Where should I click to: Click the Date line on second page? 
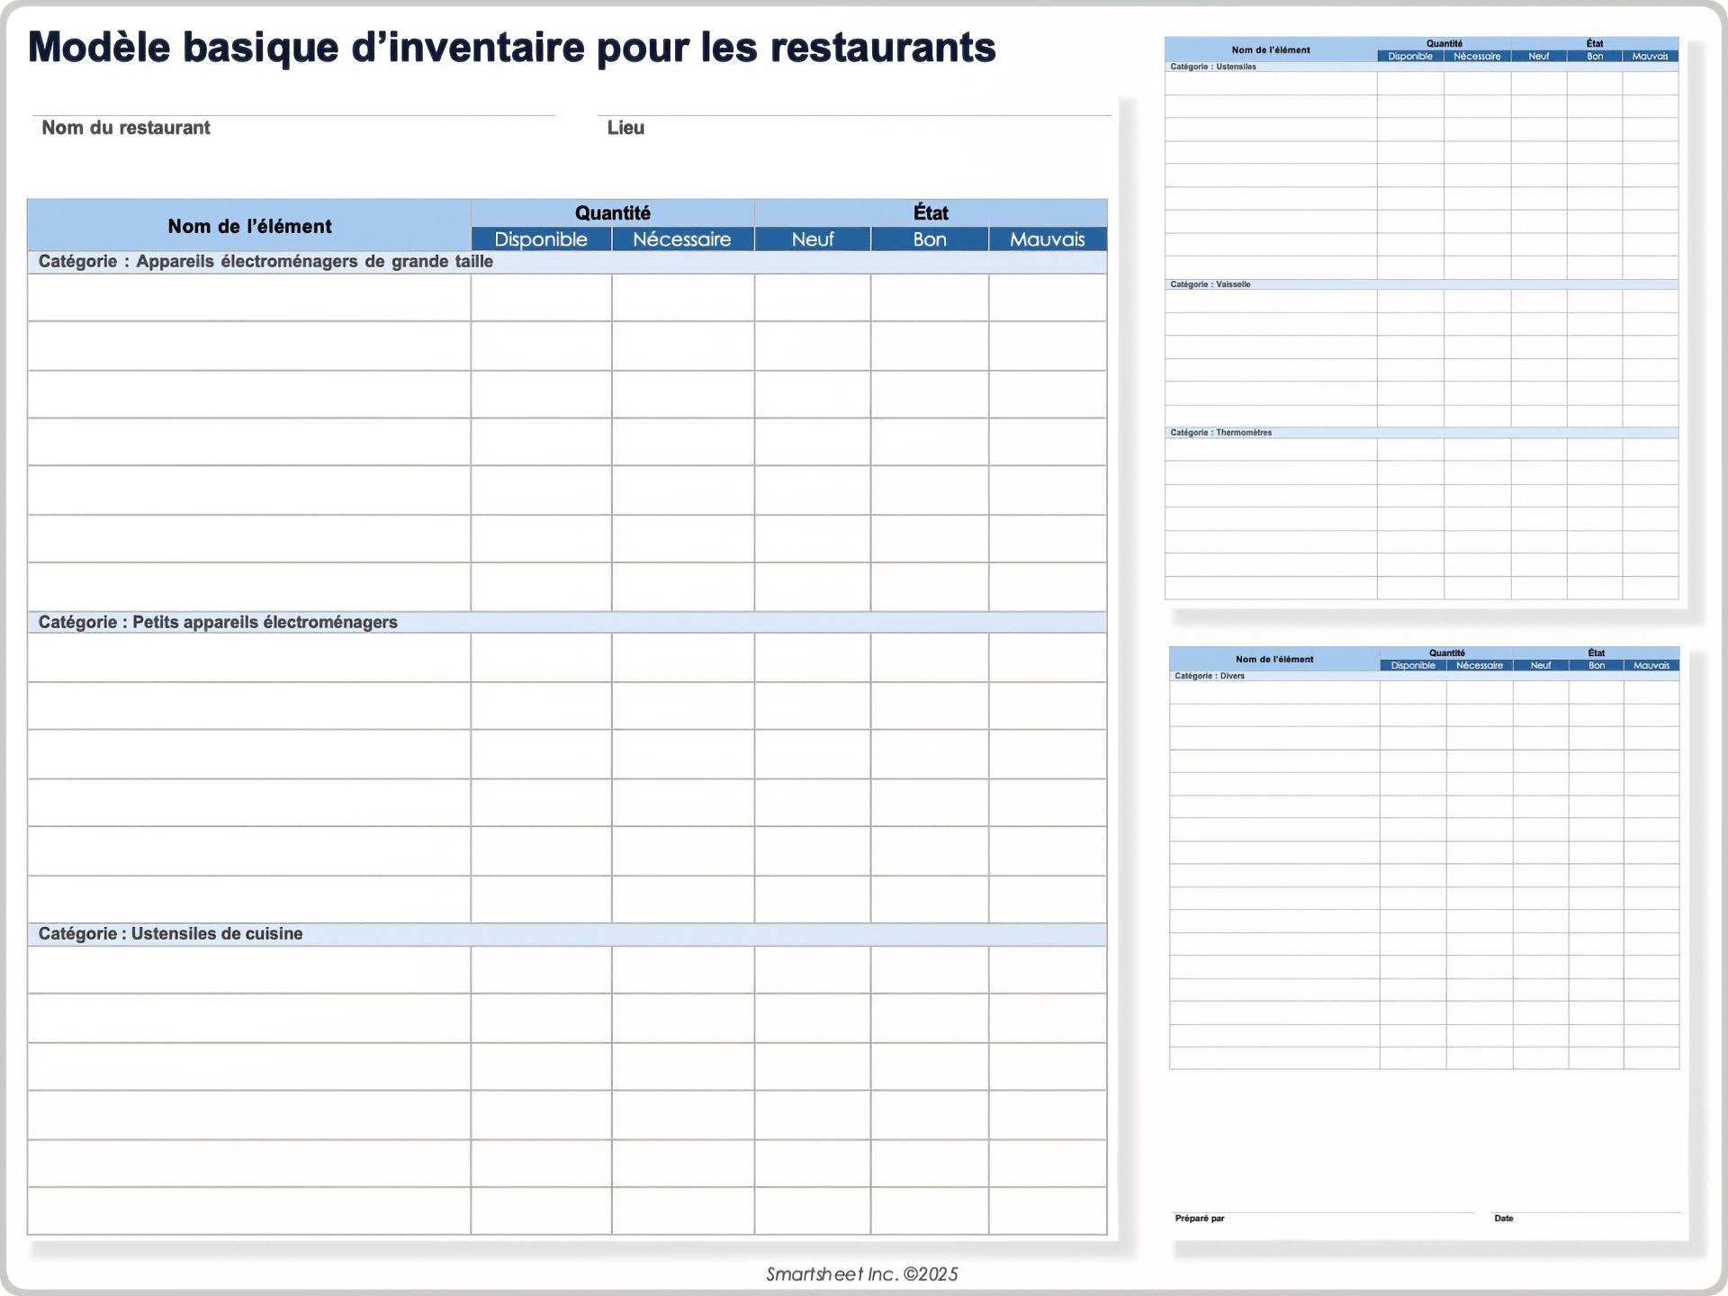(1586, 1211)
